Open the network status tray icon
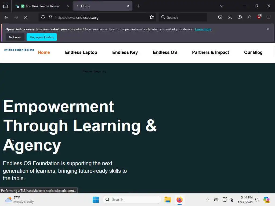Viewport: 275px width, 206px height. click(x=225, y=200)
